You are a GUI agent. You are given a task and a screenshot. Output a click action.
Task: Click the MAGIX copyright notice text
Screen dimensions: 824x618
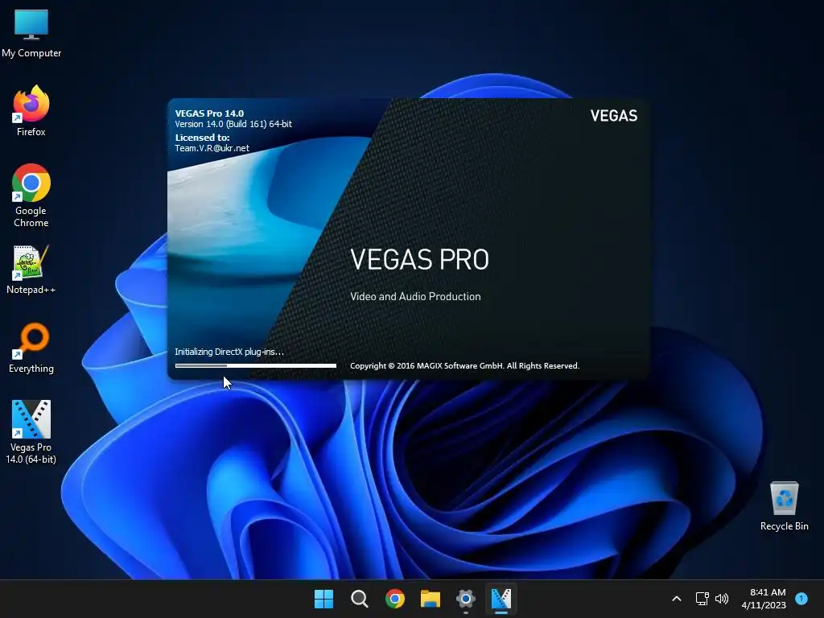pos(464,366)
